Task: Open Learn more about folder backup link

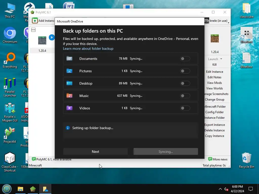Action: tap(88, 48)
